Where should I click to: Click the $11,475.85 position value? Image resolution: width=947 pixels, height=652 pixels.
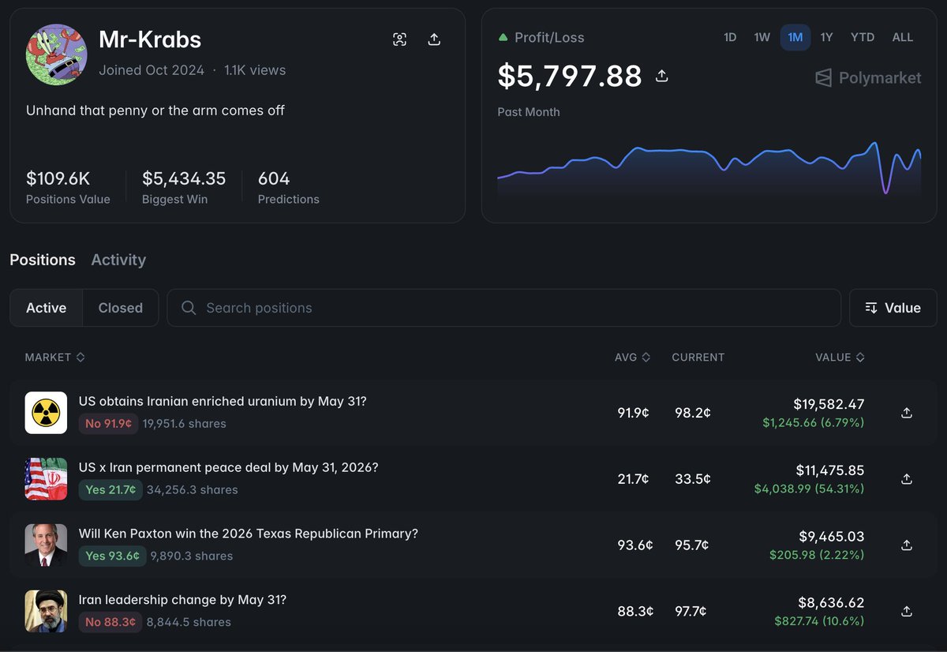point(830,470)
